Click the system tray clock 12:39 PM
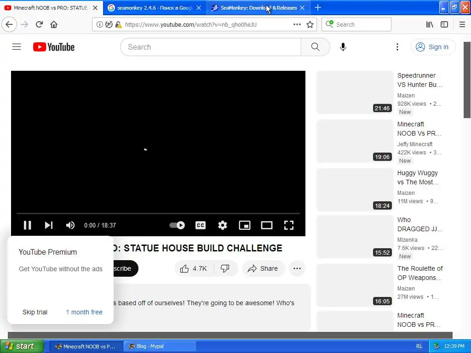Image resolution: width=471 pixels, height=353 pixels. (454, 346)
